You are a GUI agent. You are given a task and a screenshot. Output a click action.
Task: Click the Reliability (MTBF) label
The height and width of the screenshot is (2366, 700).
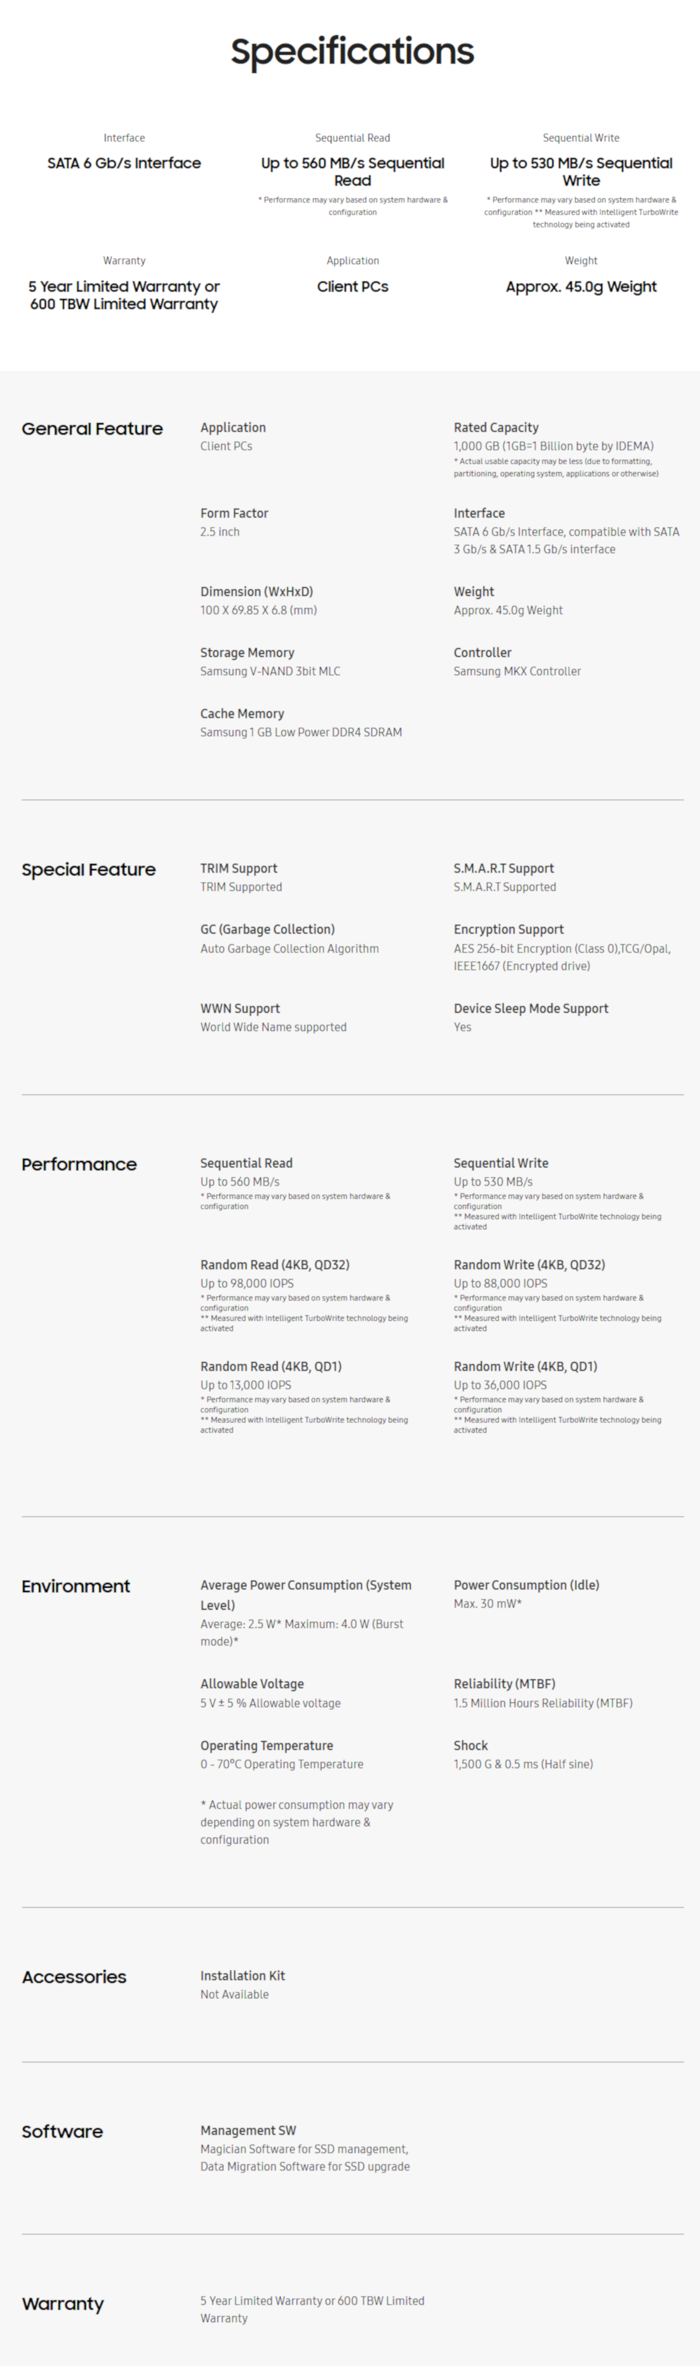pyautogui.click(x=505, y=1683)
